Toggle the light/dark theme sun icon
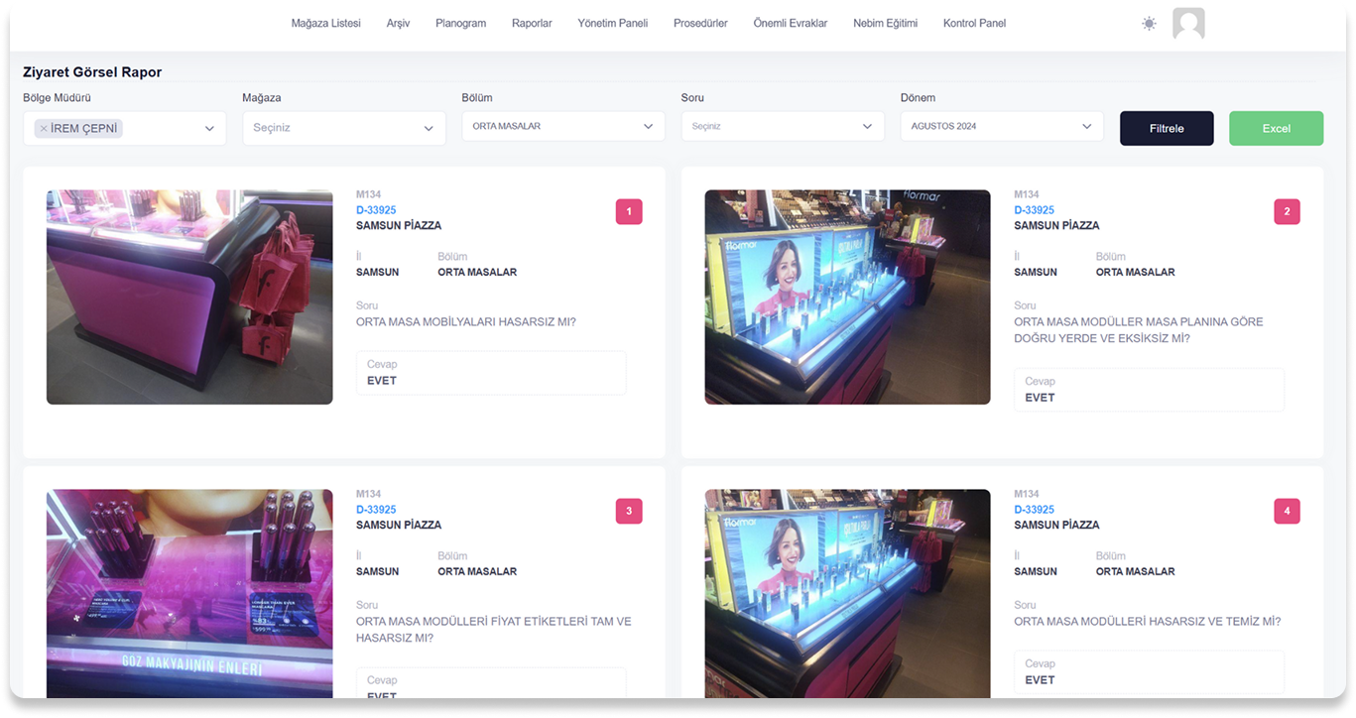Image resolution: width=1356 pixels, height=718 pixels. tap(1149, 24)
